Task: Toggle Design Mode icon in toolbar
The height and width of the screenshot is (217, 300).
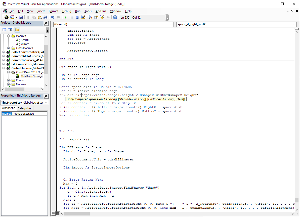Action: coord(83,17)
